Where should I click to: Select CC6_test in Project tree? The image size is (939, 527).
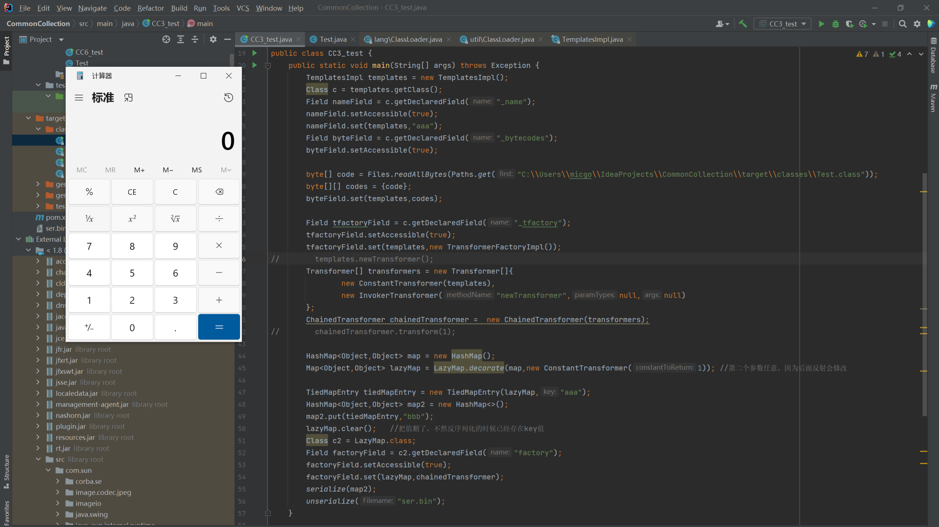(89, 52)
